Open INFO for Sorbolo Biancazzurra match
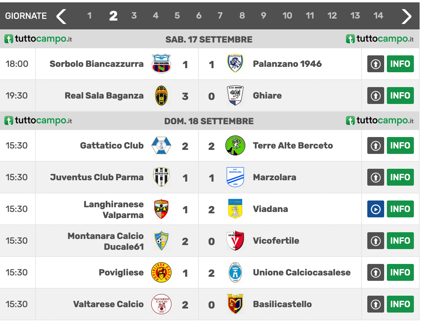The height and width of the screenshot is (322, 424). [400, 64]
